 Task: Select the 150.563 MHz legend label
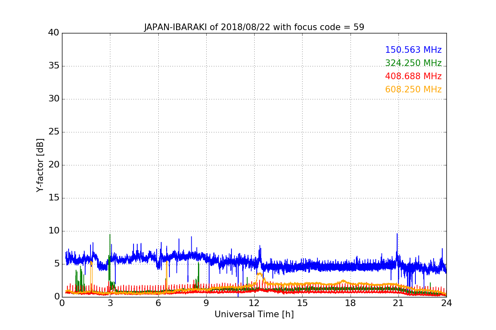[413, 50]
